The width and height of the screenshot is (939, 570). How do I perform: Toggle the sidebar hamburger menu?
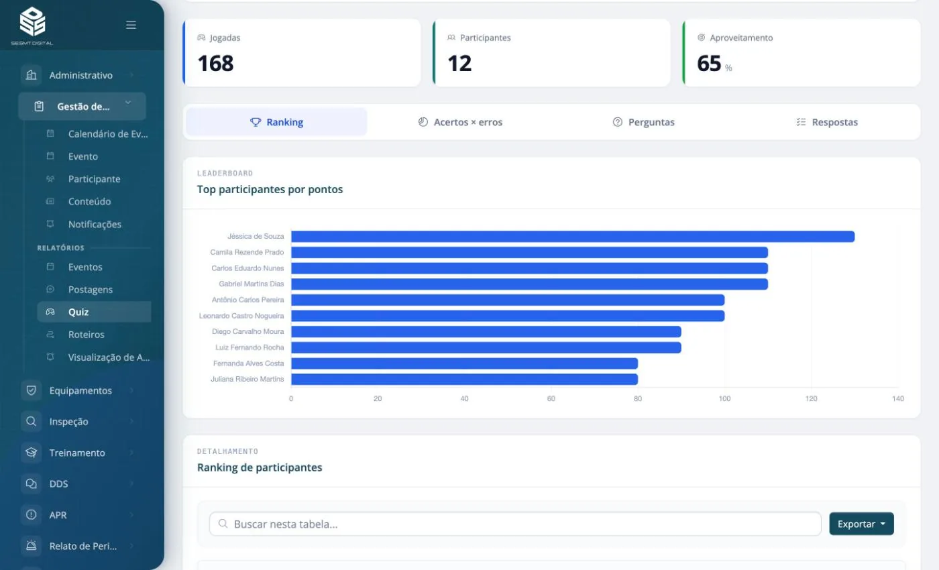coord(131,25)
